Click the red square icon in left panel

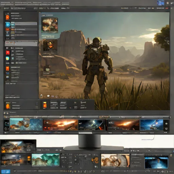point(8,53)
